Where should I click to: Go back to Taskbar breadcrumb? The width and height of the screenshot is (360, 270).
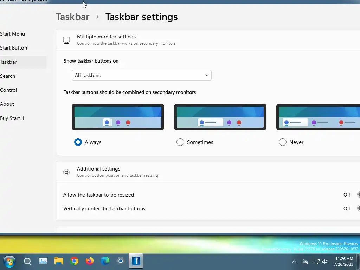(x=73, y=17)
